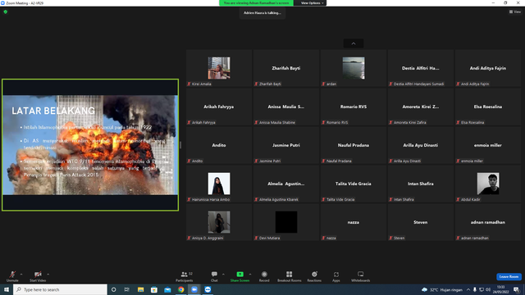Screen dimensions: 525x295
Task: Start video with camera icon
Action: click(x=38, y=276)
